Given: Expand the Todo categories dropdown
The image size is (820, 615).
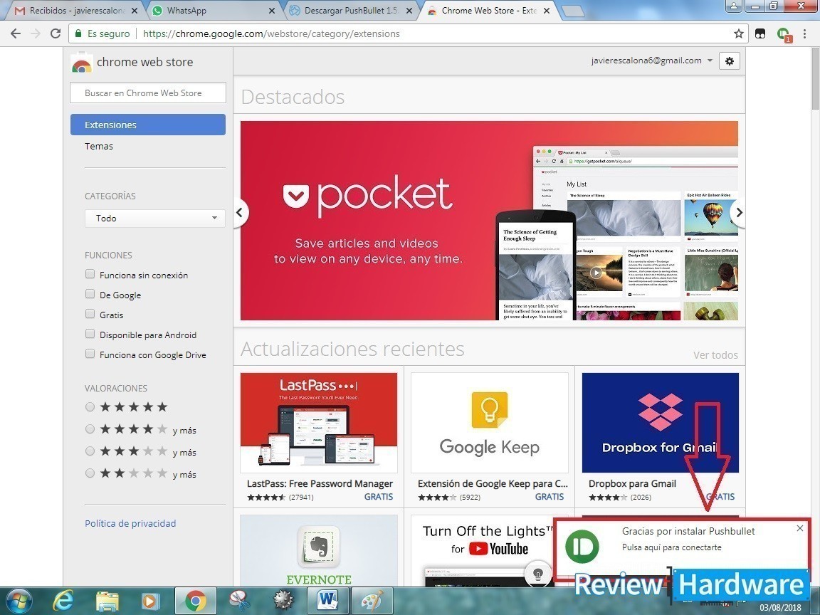Looking at the screenshot, I should click(x=154, y=218).
